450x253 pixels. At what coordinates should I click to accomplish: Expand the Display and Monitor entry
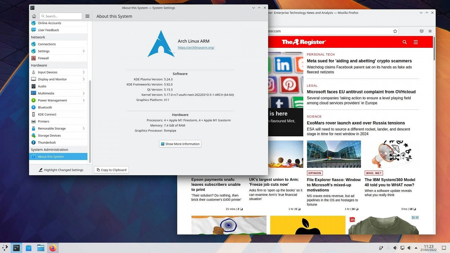84,79
